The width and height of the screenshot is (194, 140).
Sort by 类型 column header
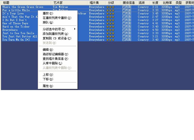click(x=179, y=3)
